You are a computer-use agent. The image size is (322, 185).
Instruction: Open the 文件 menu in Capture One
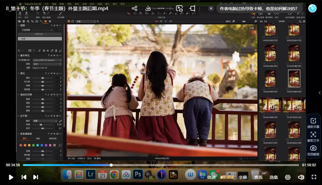coord(46,4)
